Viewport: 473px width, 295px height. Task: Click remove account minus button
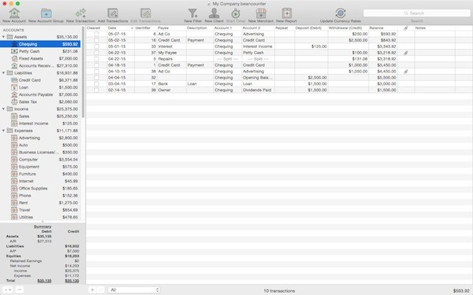tap(19, 289)
